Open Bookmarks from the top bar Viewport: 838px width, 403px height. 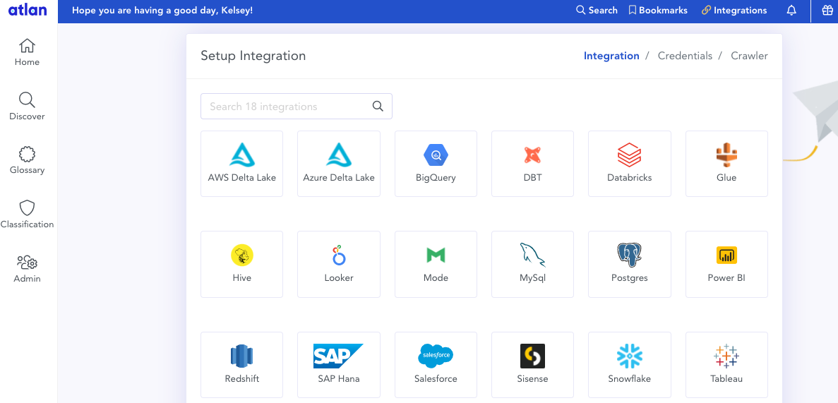(658, 10)
